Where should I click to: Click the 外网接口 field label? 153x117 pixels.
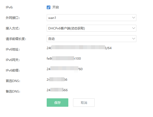(13, 18)
